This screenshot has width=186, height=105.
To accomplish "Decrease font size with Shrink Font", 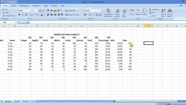I will pos(43,11).
